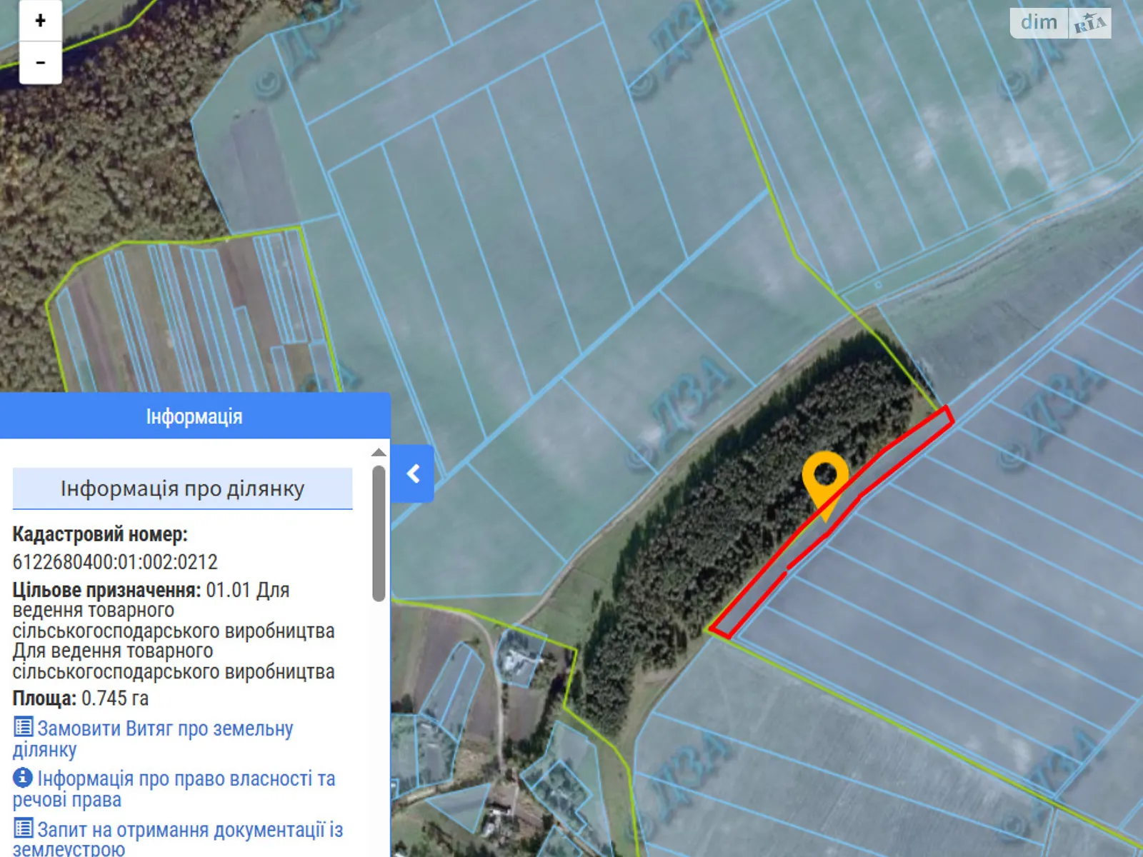Click the cadastral number 6122680400:01:002:0212

click(115, 562)
